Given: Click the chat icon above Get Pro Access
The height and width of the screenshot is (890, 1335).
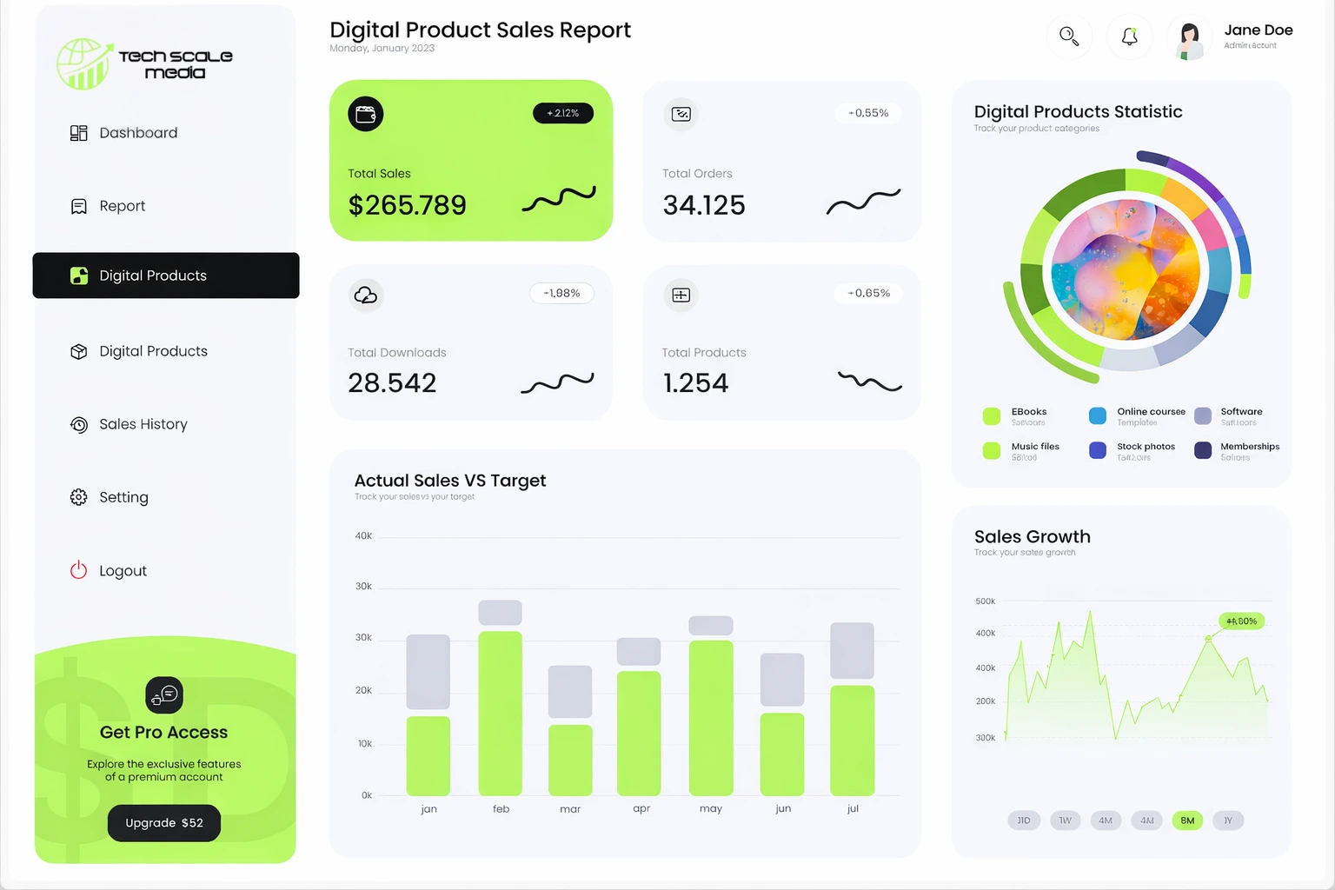Looking at the screenshot, I should pyautogui.click(x=164, y=695).
